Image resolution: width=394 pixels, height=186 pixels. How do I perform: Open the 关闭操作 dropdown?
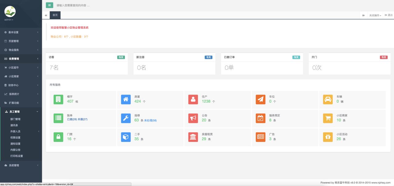[375, 15]
